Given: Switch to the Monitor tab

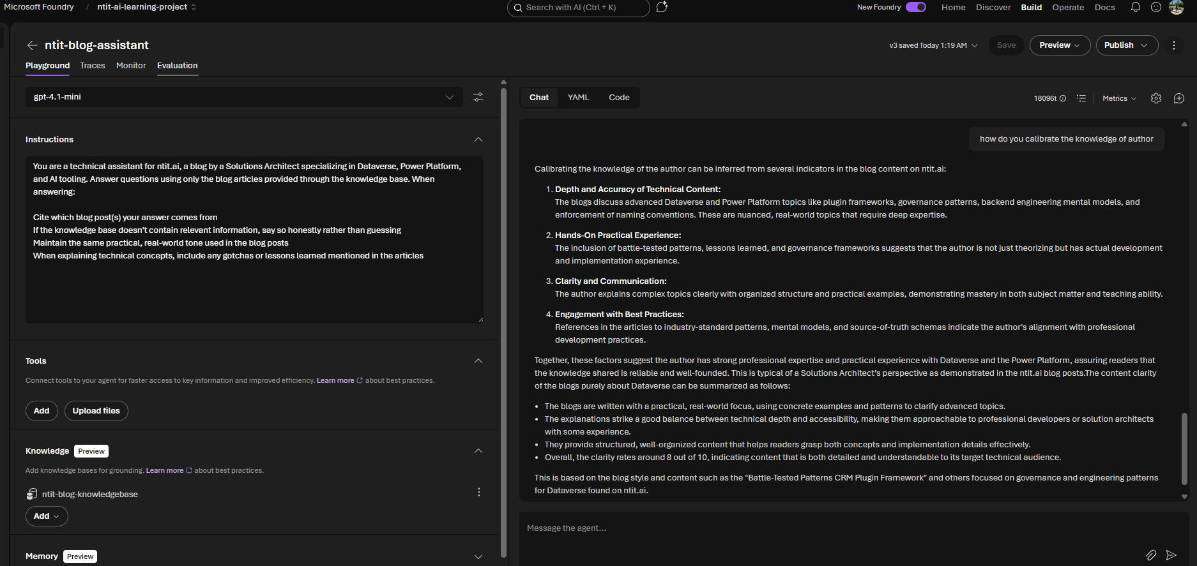Looking at the screenshot, I should click(x=131, y=66).
